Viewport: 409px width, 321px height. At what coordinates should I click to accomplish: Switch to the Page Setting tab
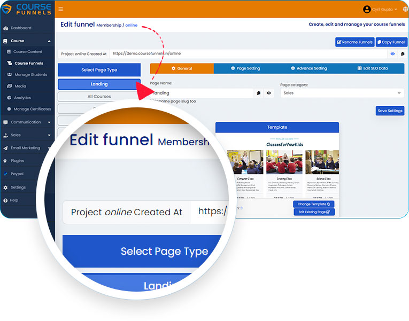click(x=245, y=68)
